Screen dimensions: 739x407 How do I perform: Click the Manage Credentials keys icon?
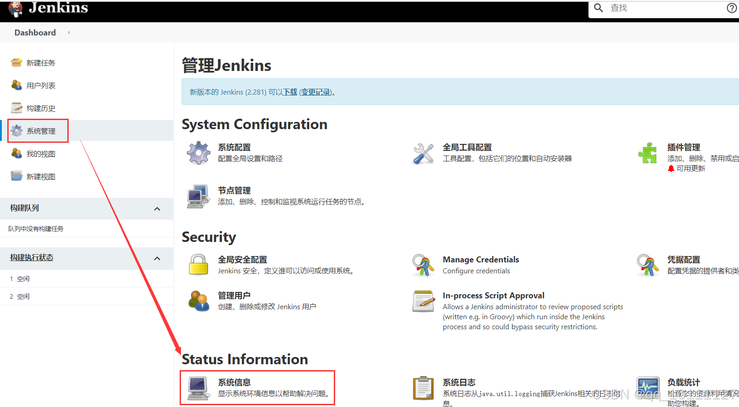(423, 265)
